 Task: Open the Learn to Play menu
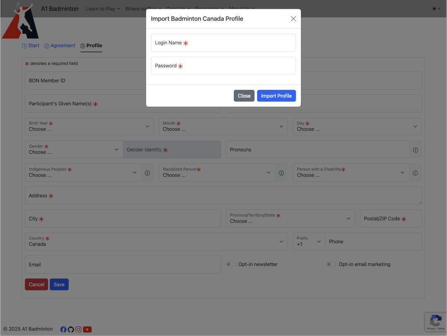(x=103, y=9)
